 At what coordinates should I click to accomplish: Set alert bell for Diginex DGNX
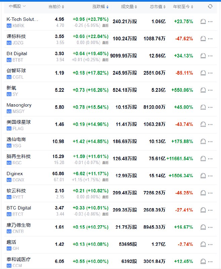point(203,176)
